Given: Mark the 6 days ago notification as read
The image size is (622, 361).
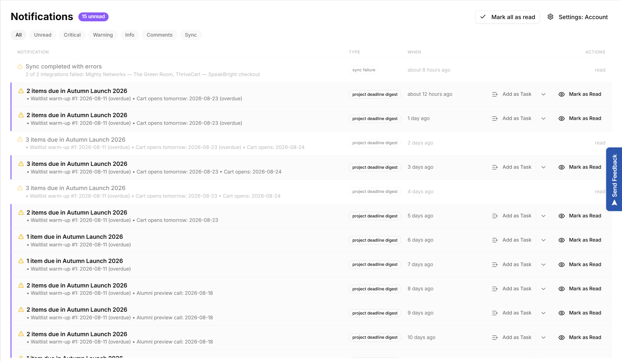Looking at the screenshot, I should point(580,240).
